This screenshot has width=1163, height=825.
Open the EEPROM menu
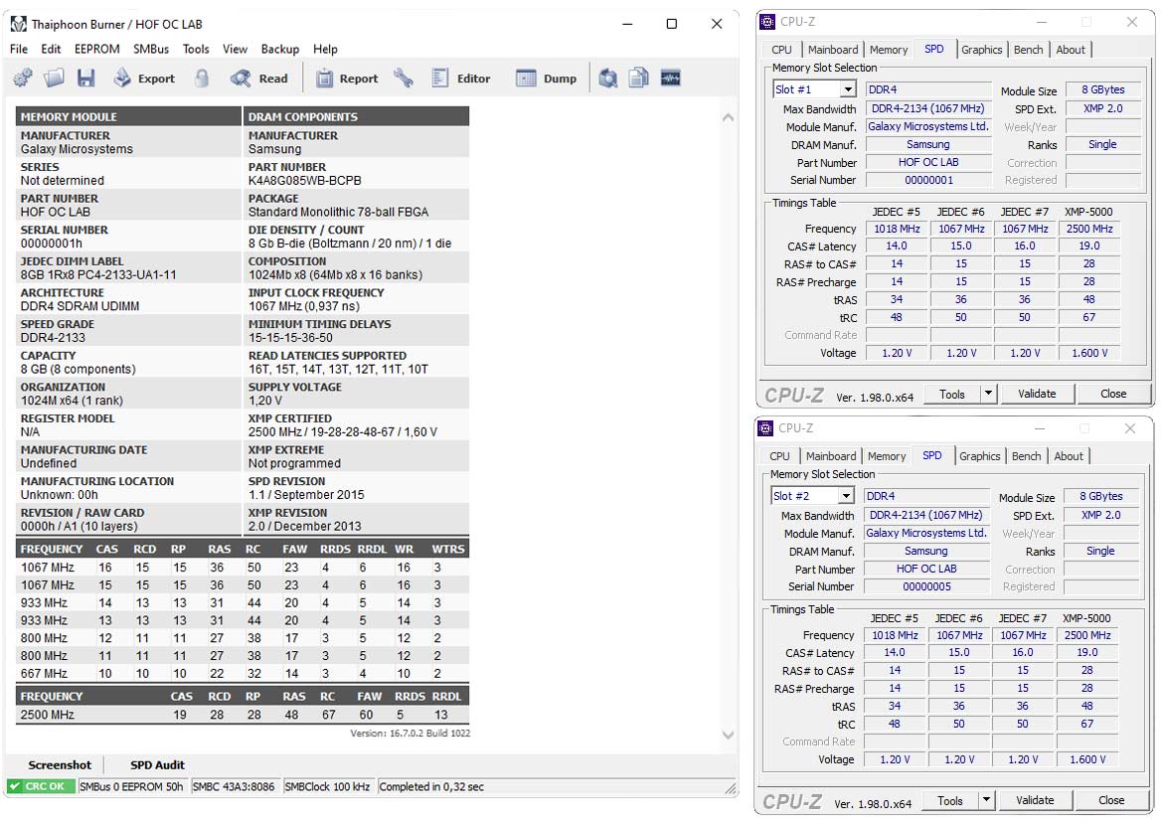pos(97,49)
